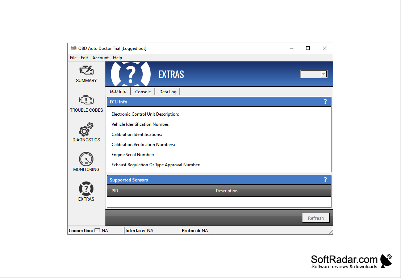
Task: Click the Engine Serial Number label
Action: (133, 155)
